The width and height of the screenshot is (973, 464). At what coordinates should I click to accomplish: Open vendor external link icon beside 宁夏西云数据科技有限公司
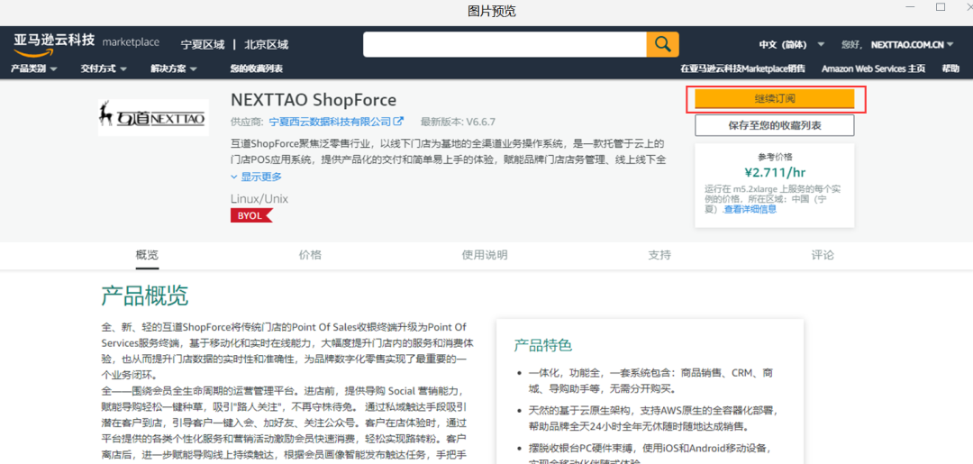pos(398,121)
